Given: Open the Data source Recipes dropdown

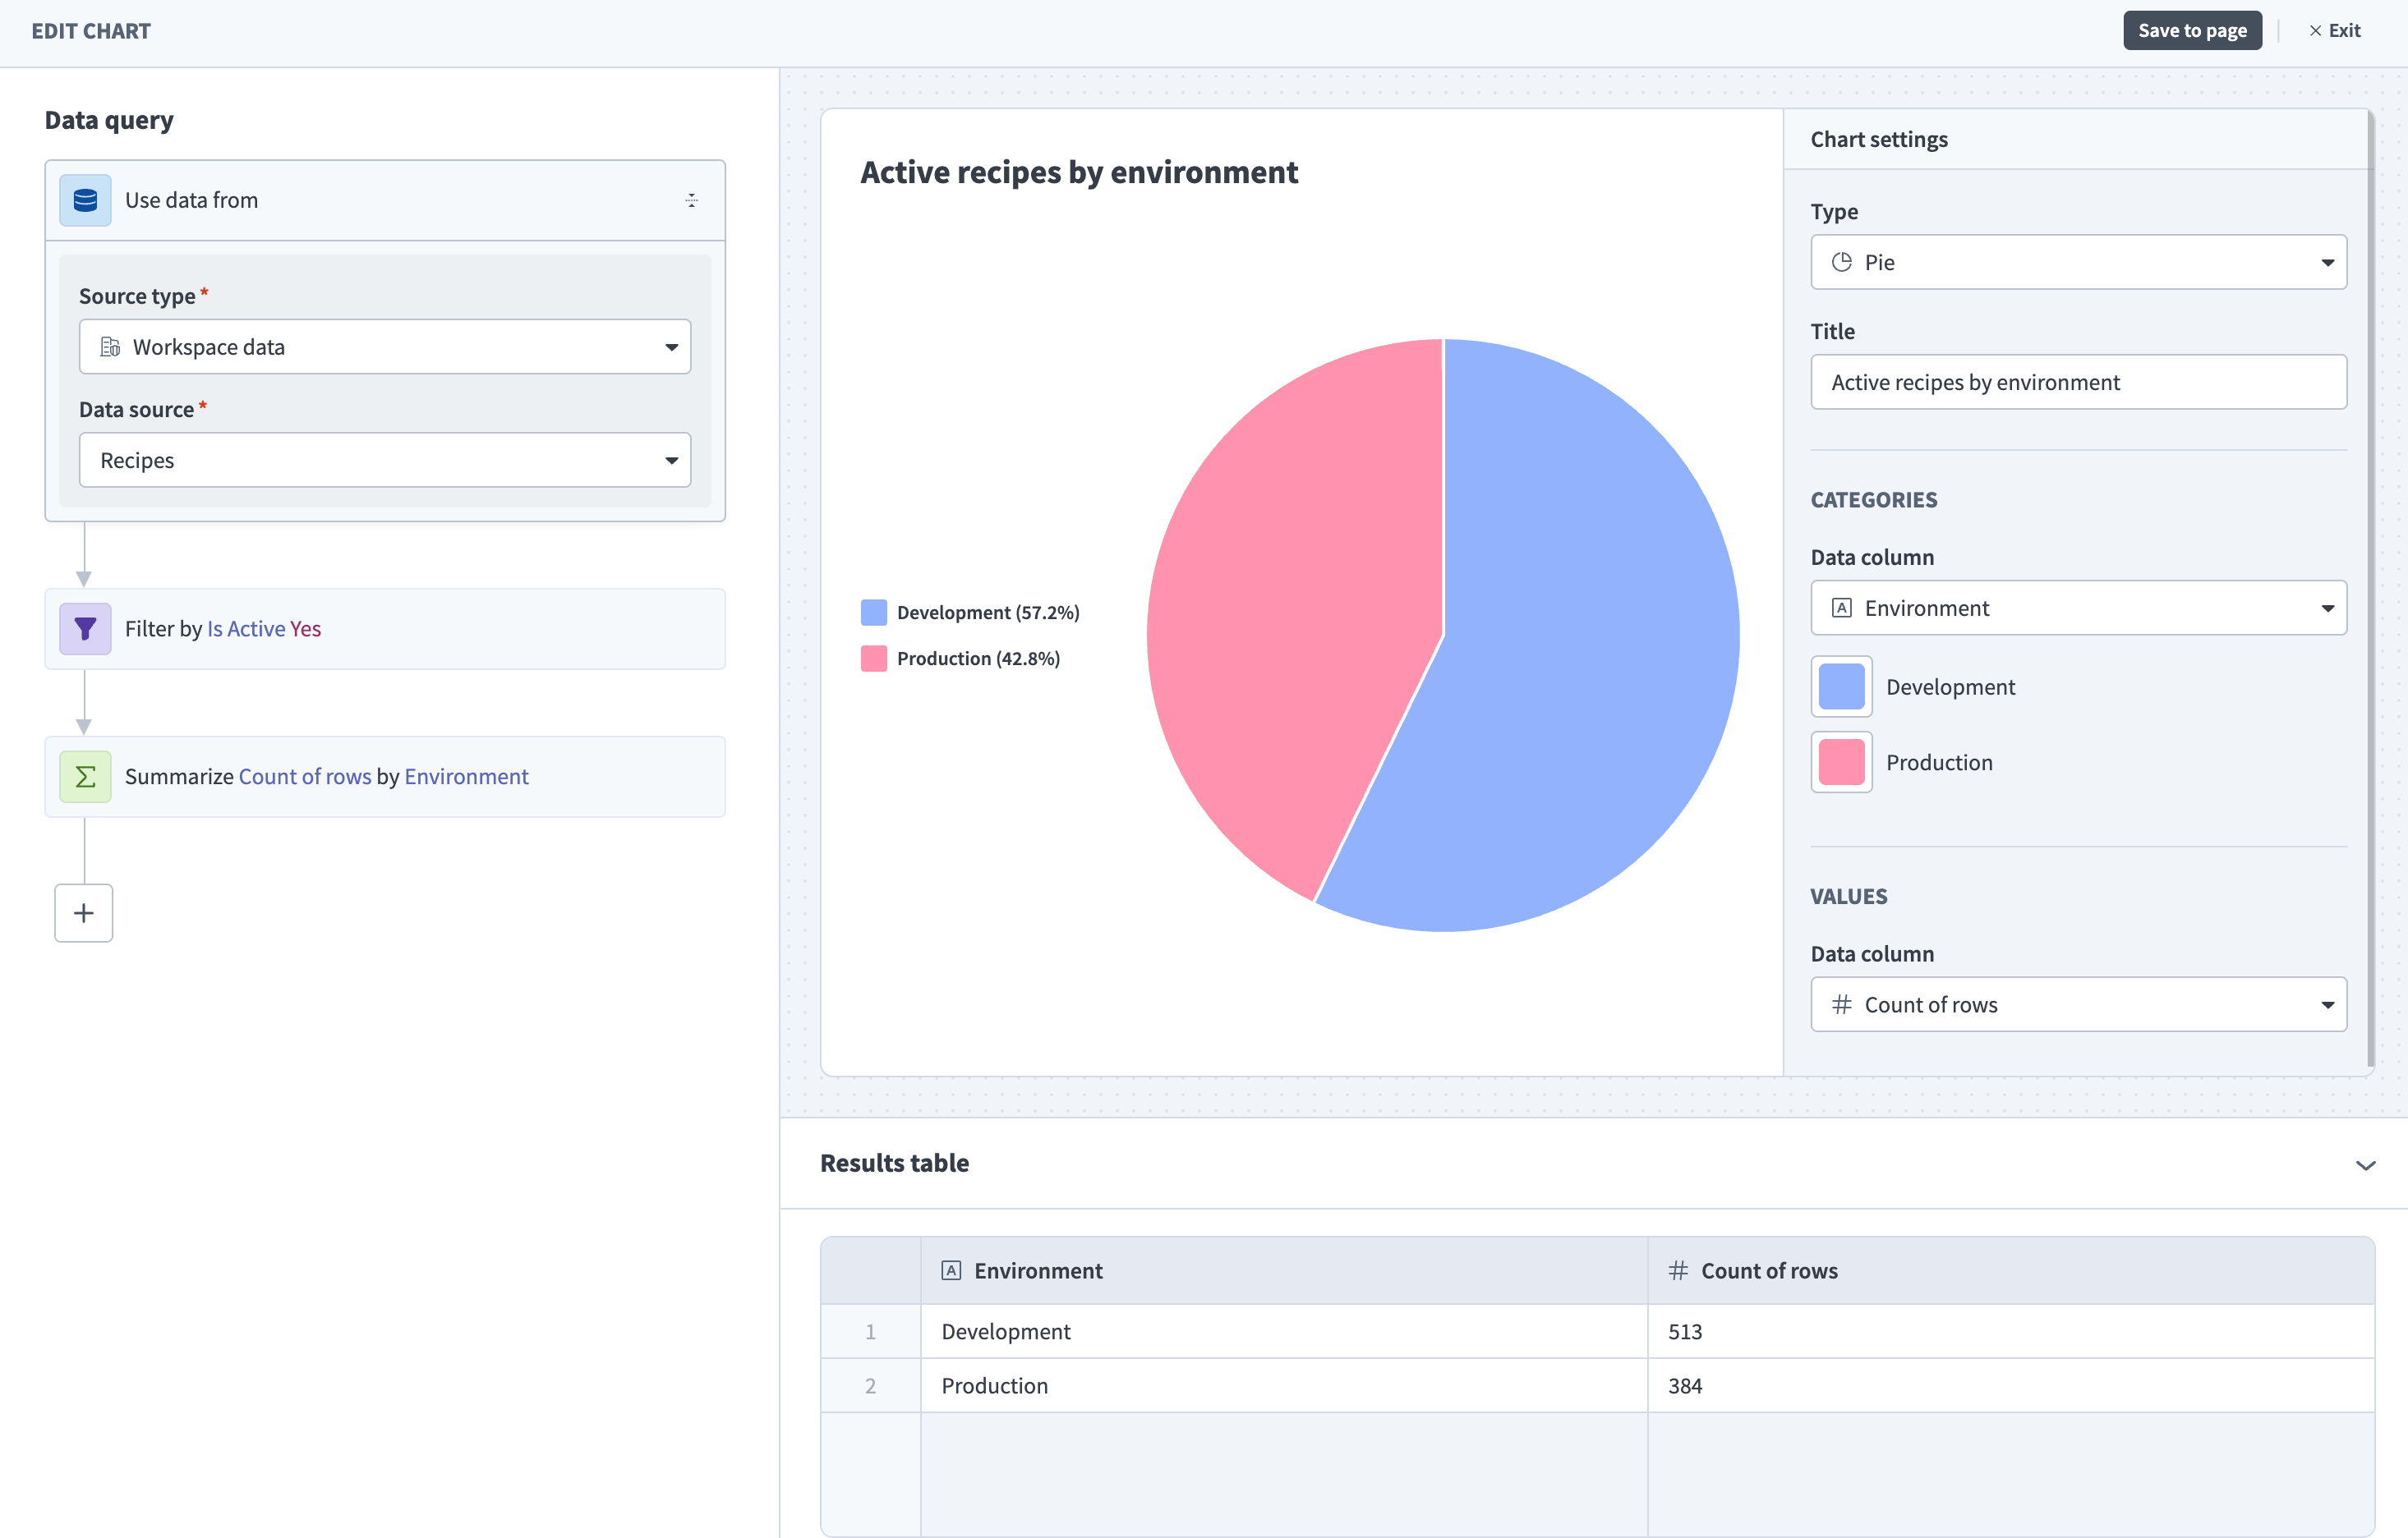Looking at the screenshot, I should [385, 460].
